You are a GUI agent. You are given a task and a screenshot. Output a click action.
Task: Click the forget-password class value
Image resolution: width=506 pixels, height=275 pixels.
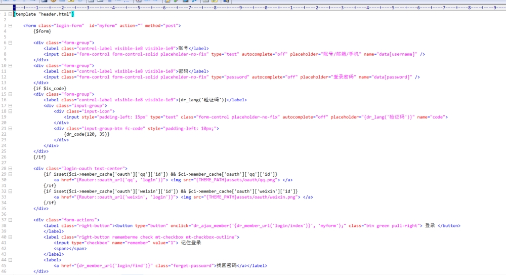tap(193, 266)
